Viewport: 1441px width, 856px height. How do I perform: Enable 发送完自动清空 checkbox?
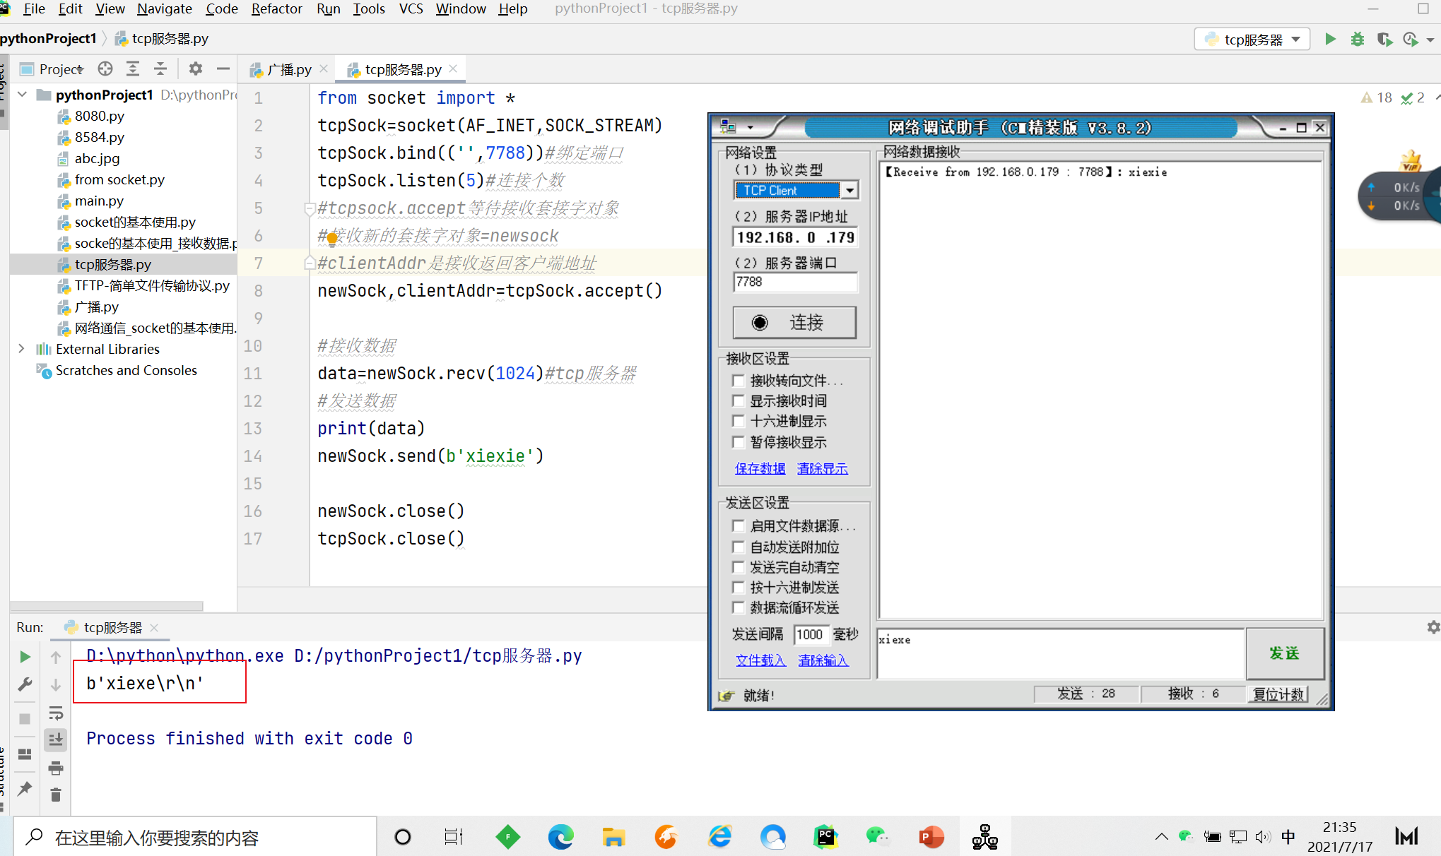(739, 567)
